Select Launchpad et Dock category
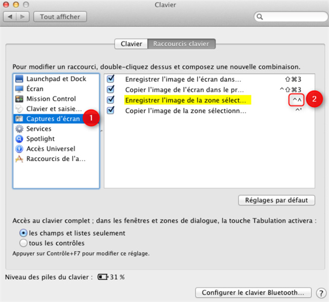329x302 pixels. [x=56, y=79]
